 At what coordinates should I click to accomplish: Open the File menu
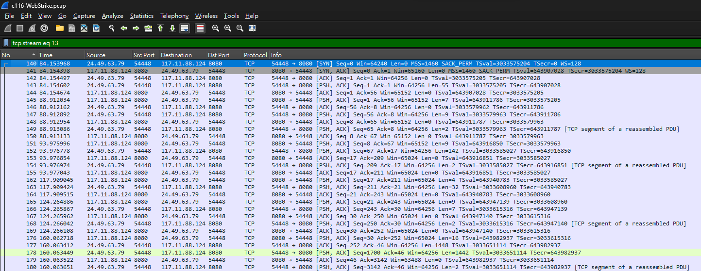(9, 16)
